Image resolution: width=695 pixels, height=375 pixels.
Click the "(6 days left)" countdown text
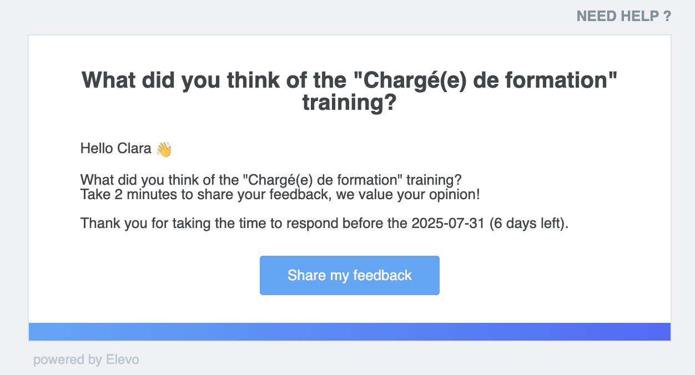click(x=529, y=224)
